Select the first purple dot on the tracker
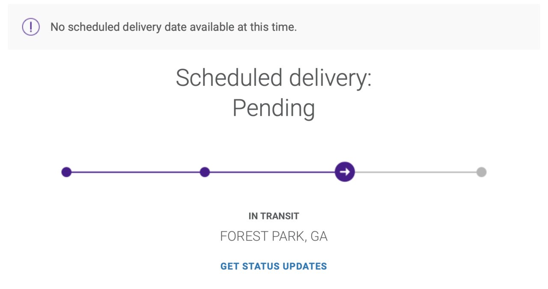This screenshot has height=289, width=548. tap(66, 172)
